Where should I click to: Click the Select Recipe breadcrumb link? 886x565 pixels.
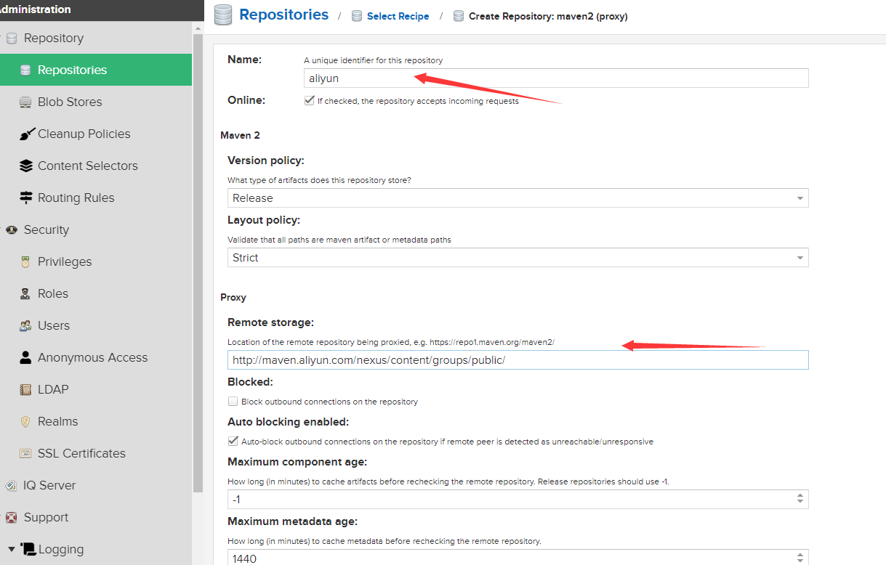pos(398,16)
